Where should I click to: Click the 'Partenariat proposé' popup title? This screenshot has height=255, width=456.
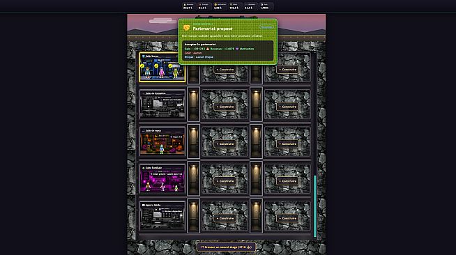(x=213, y=29)
